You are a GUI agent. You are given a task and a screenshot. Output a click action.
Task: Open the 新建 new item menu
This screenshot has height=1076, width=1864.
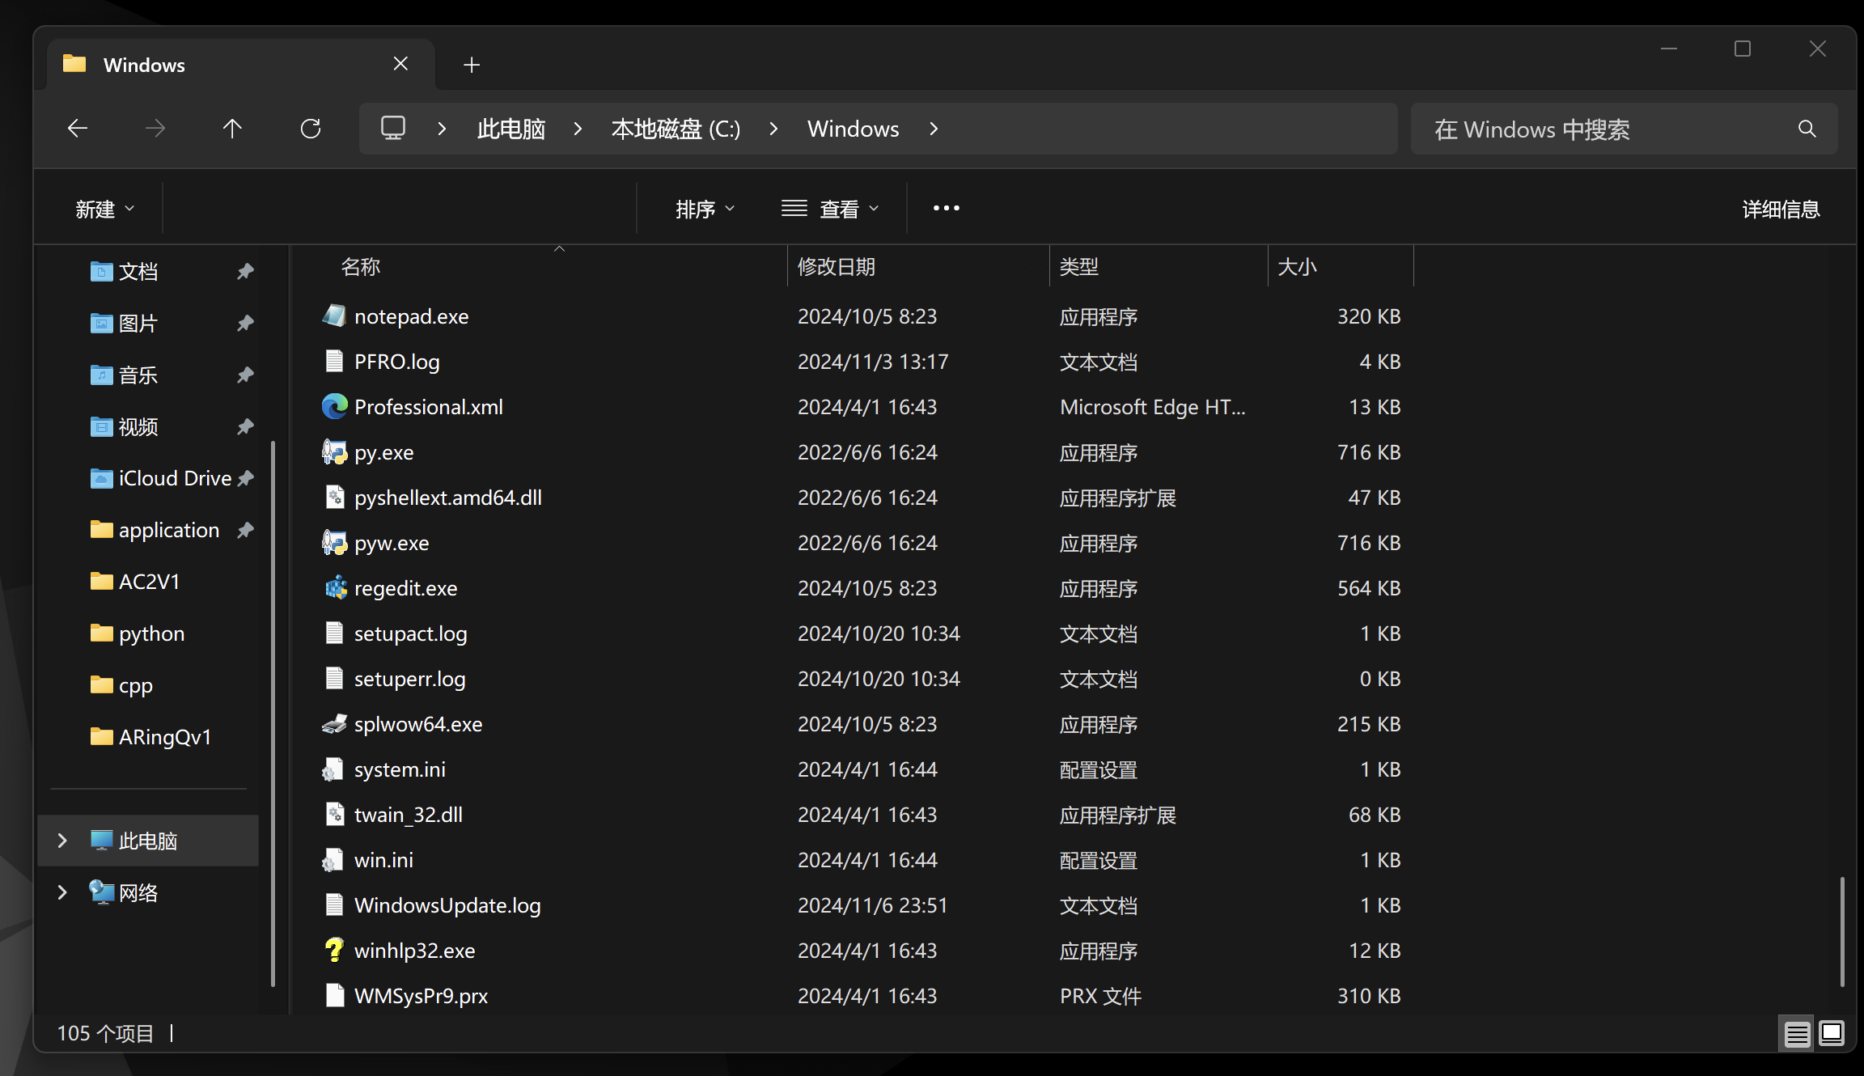[x=104, y=210]
